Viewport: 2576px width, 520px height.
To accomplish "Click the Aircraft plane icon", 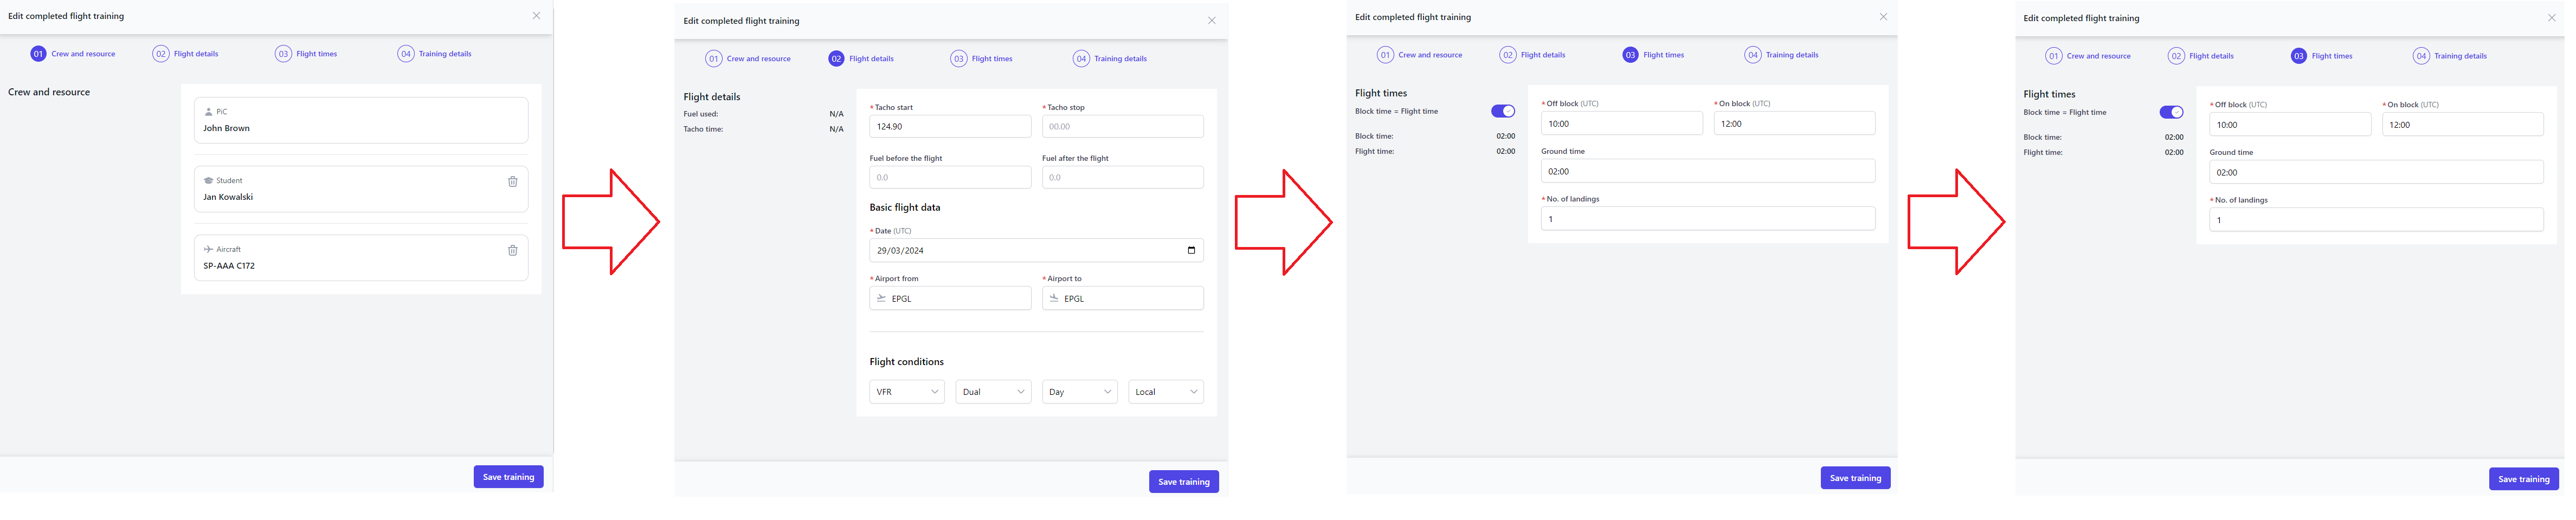I will (x=208, y=250).
